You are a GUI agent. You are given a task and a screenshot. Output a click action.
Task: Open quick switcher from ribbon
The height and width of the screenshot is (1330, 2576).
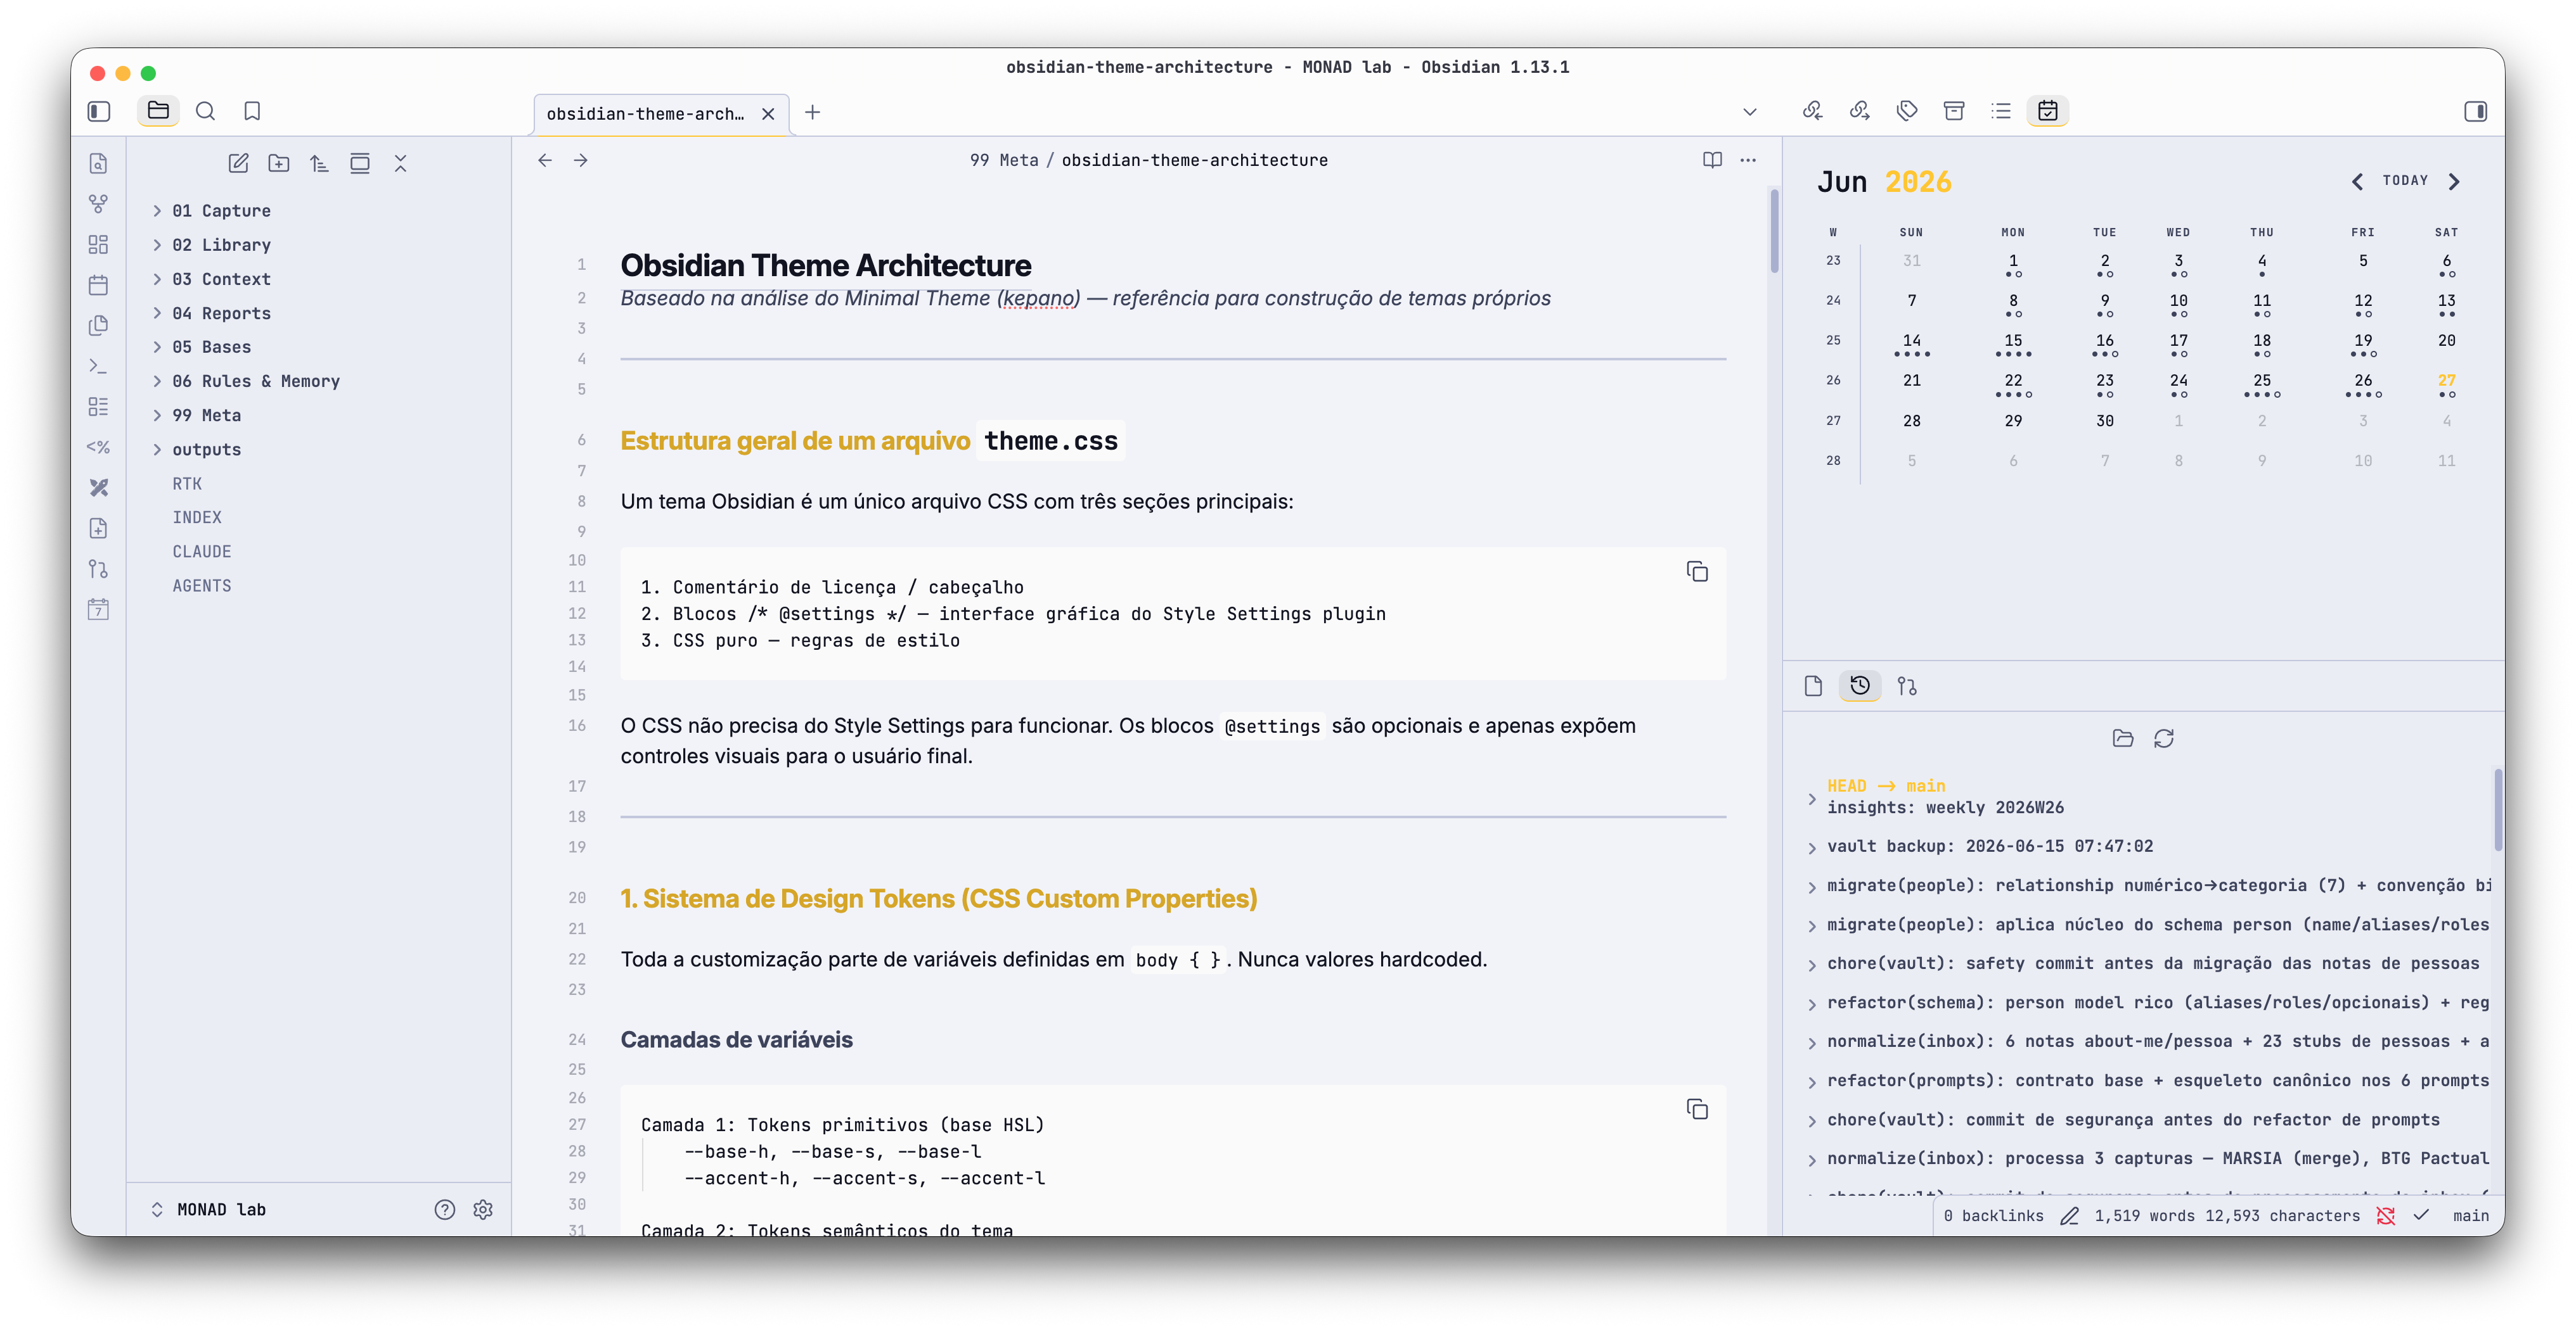pos(98,163)
